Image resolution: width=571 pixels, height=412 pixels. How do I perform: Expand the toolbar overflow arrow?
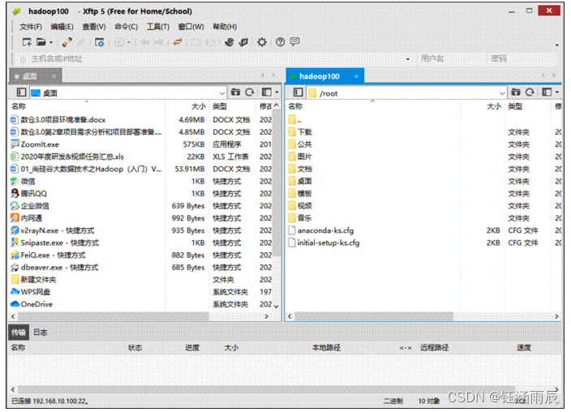[556, 45]
